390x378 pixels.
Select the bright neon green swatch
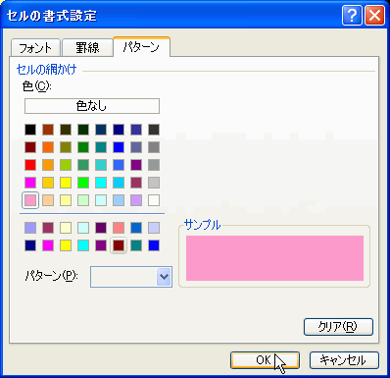pyautogui.click(x=83, y=183)
